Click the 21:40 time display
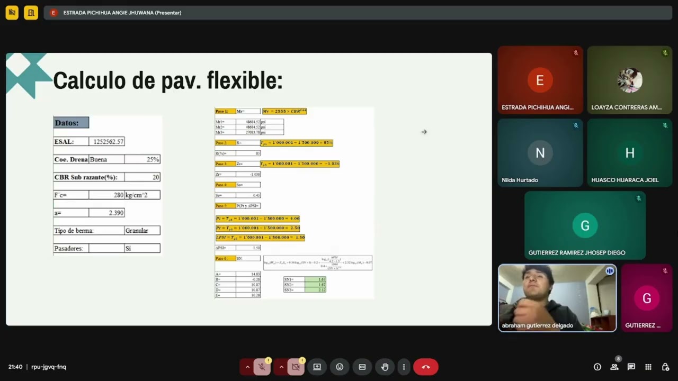Screen dimensions: 678x381 15,367
